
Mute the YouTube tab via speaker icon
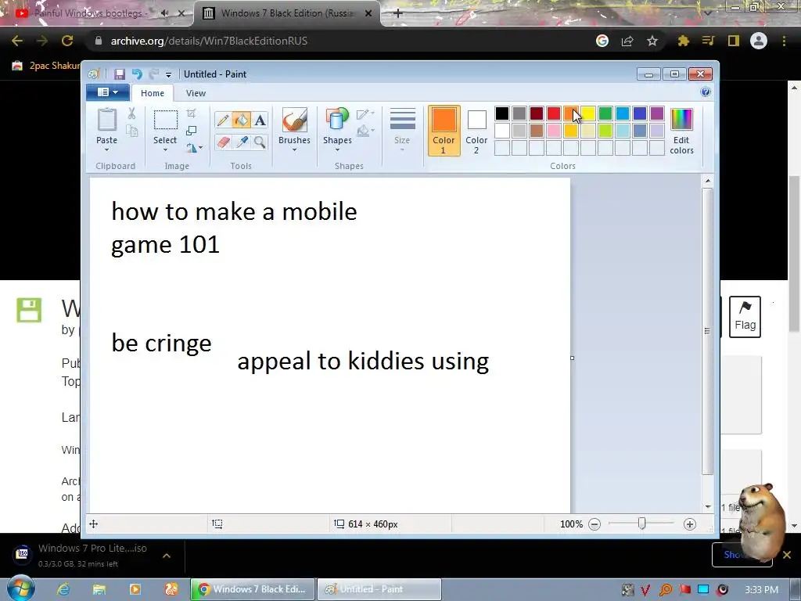(164, 13)
